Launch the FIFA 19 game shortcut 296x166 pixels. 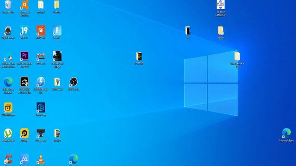point(25,31)
